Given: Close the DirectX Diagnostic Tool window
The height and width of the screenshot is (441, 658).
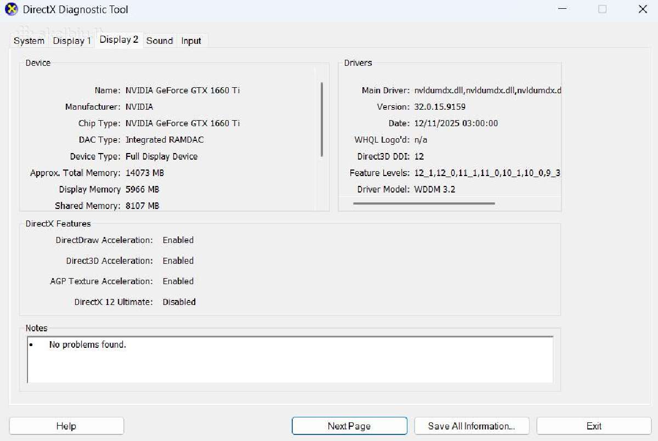Looking at the screenshot, I should pyautogui.click(x=643, y=9).
